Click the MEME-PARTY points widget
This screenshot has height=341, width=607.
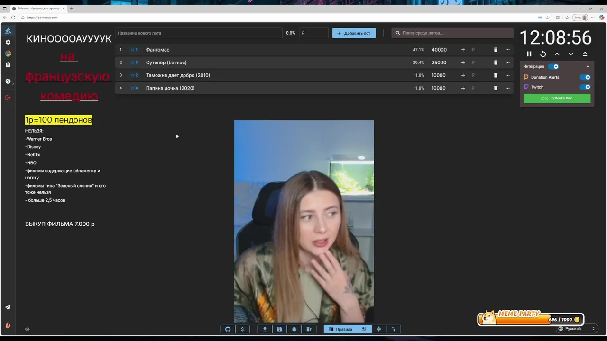(x=531, y=318)
